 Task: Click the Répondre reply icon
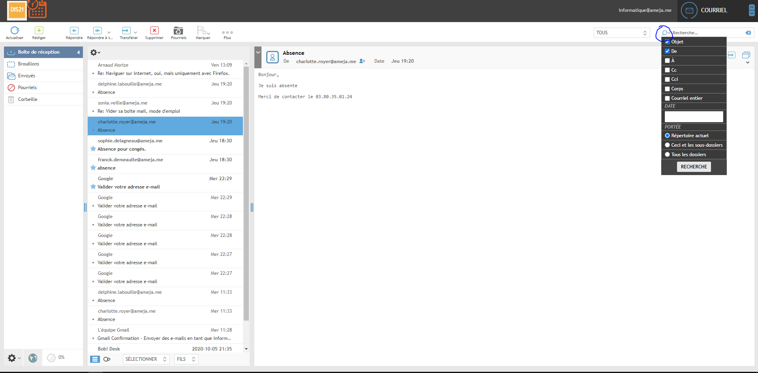(x=74, y=31)
